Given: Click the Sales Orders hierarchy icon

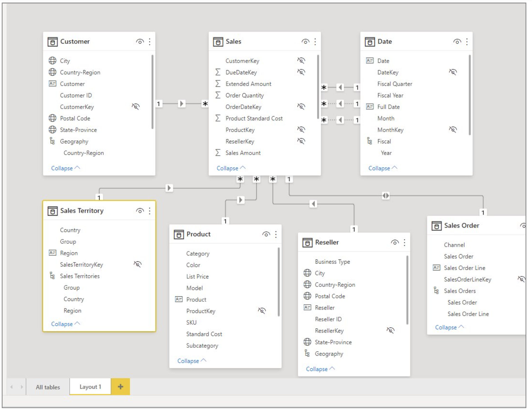Looking at the screenshot, I should (x=436, y=291).
